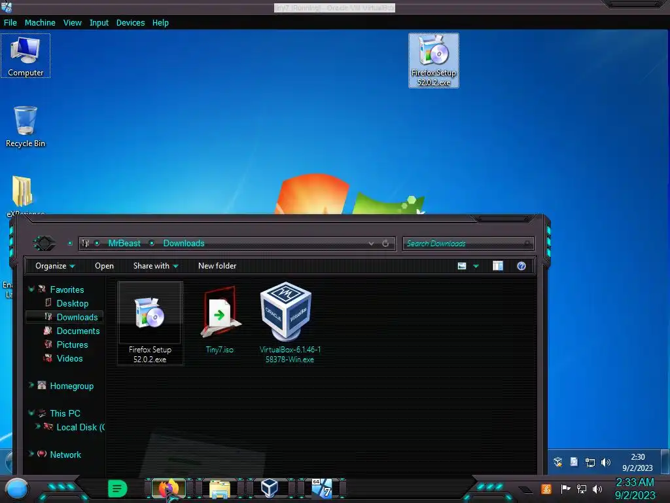Image resolution: width=670 pixels, height=503 pixels.
Task: Open the Computer desktop icon
Action: pos(26,56)
